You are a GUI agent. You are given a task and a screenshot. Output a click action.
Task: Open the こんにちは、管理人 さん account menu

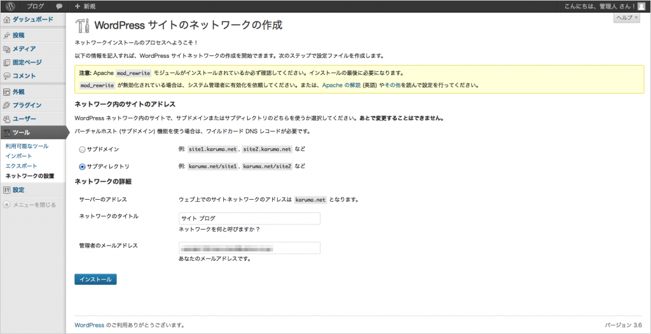click(600, 6)
